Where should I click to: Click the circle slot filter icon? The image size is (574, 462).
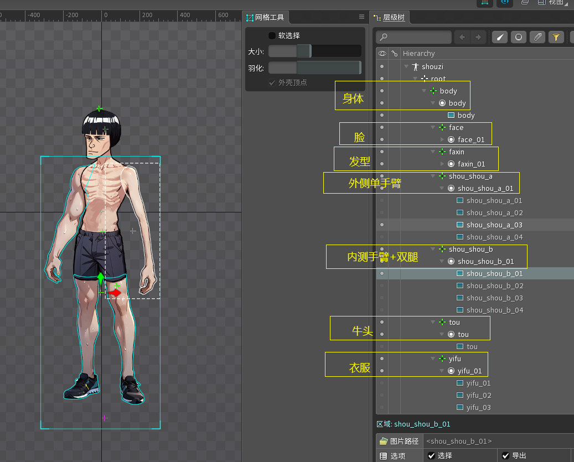click(x=519, y=37)
